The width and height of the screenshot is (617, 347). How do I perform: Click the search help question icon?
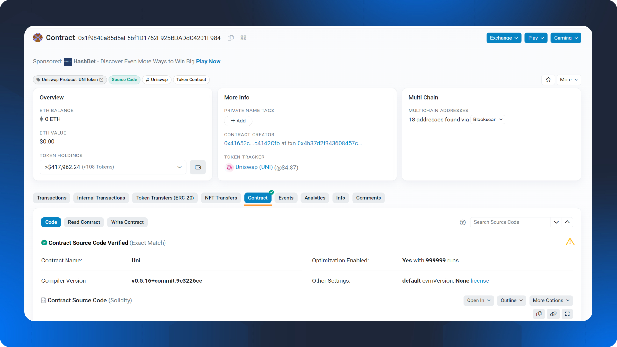click(x=462, y=222)
